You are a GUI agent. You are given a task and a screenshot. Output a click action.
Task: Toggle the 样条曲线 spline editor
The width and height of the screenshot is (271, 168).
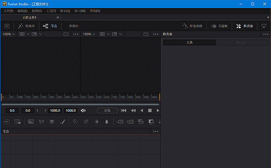click(192, 26)
